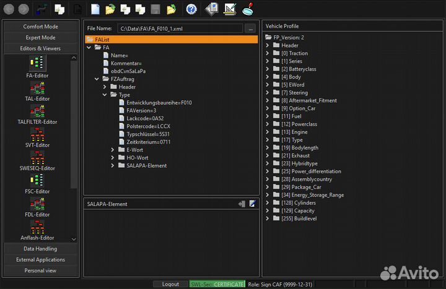Image resolution: width=446 pixels, height=289 pixels.
Task: Open the Data Handling section
Action: click(41, 249)
